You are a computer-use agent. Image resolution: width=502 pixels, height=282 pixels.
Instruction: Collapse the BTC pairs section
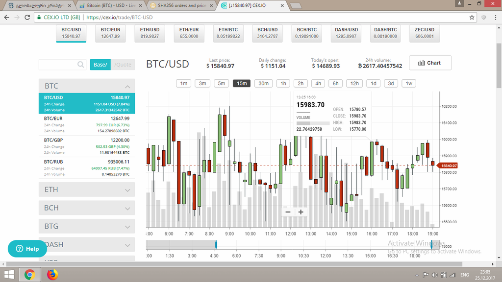87,86
